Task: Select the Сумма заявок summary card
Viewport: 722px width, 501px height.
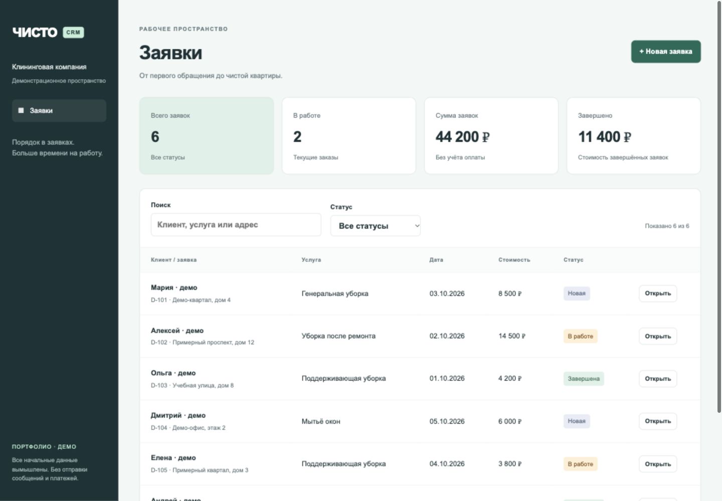Action: click(491, 136)
